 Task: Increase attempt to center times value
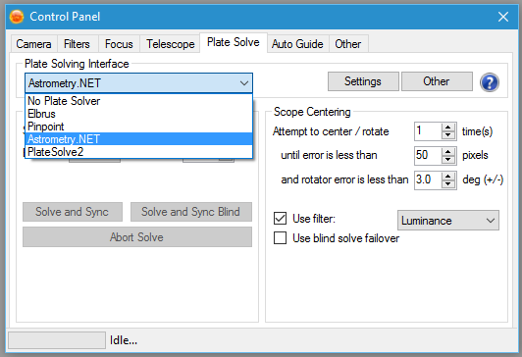pyautogui.click(x=448, y=127)
